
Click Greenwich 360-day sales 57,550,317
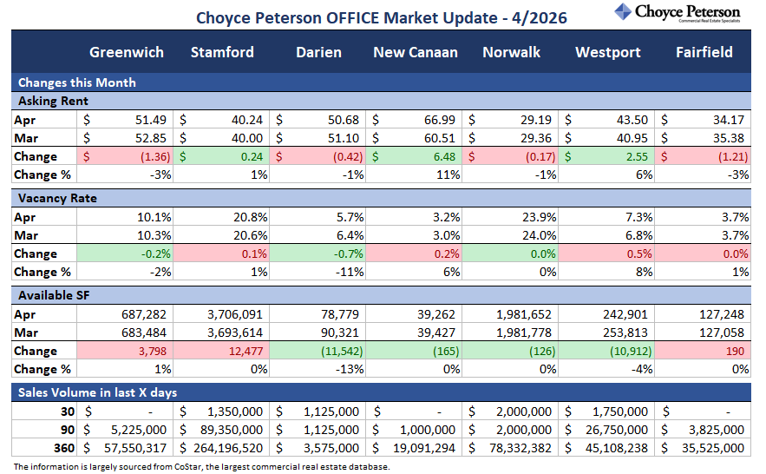click(134, 448)
